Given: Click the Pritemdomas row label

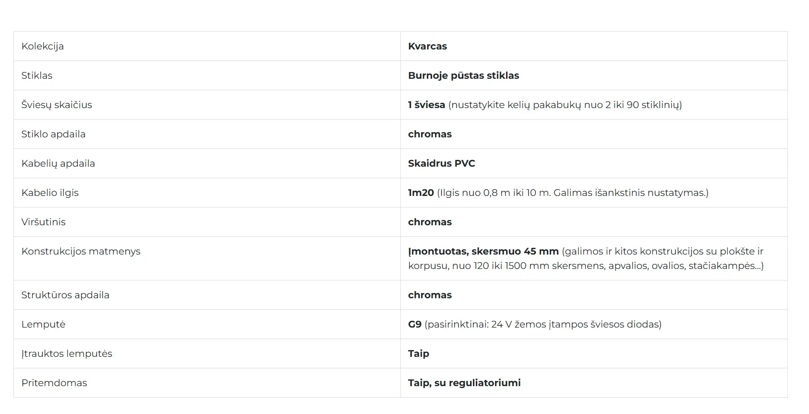Looking at the screenshot, I should 54,383.
